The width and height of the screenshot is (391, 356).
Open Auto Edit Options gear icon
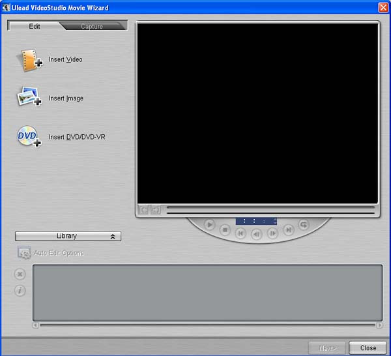[24, 253]
